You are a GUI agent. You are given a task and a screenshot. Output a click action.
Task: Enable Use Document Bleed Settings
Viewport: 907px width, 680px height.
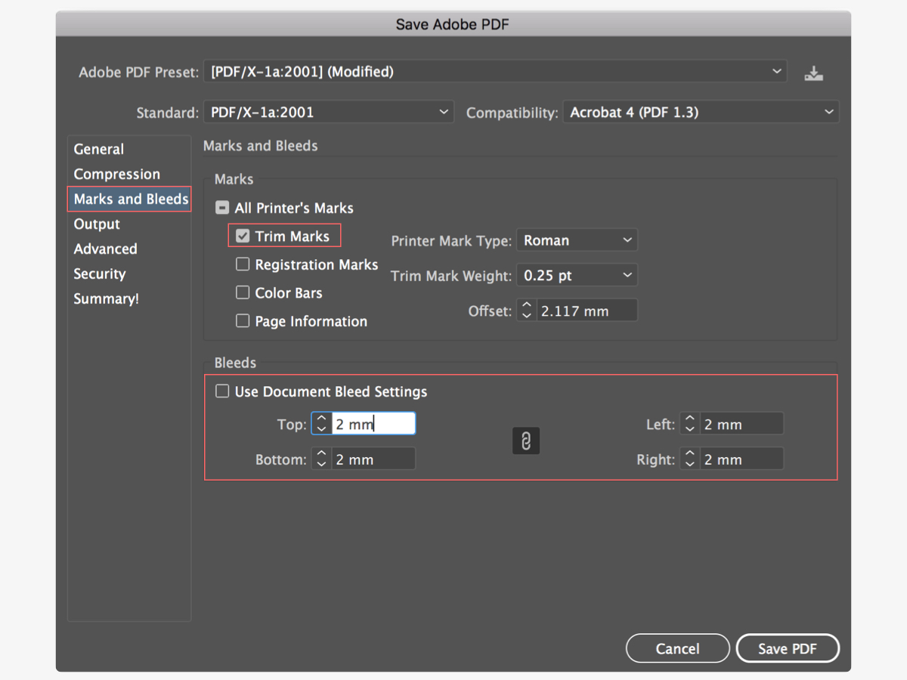click(x=222, y=391)
